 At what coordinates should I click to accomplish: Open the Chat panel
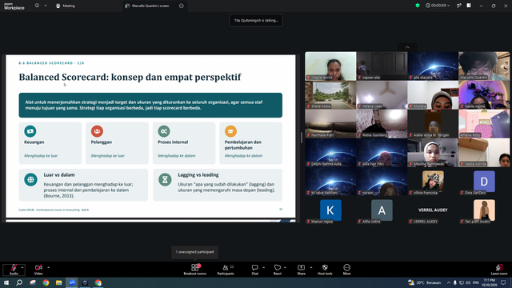click(x=254, y=270)
